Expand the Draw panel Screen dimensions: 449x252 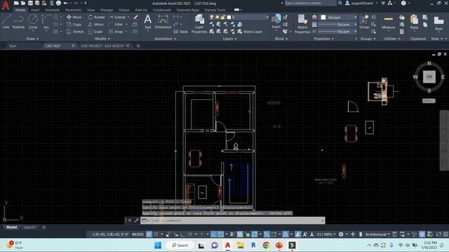click(32, 38)
